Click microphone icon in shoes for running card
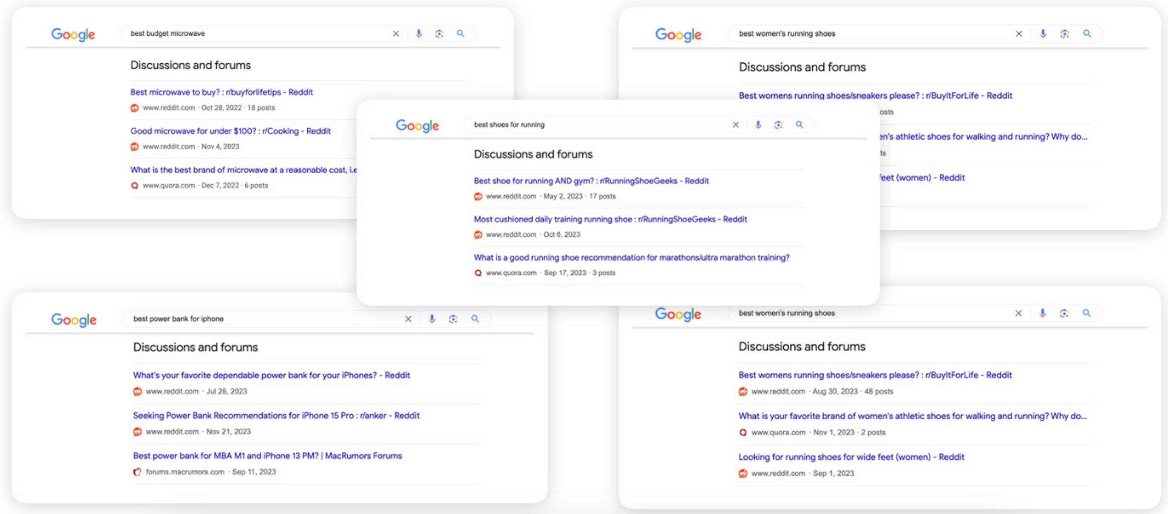This screenshot has width=1168, height=514. click(x=758, y=124)
